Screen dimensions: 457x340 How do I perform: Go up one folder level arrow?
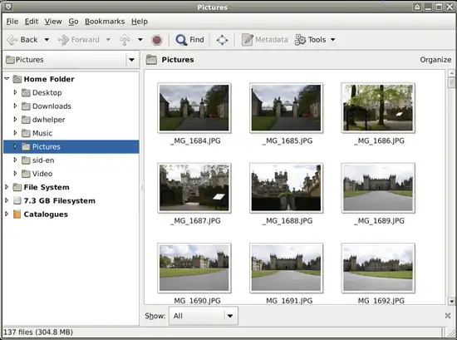(x=125, y=40)
